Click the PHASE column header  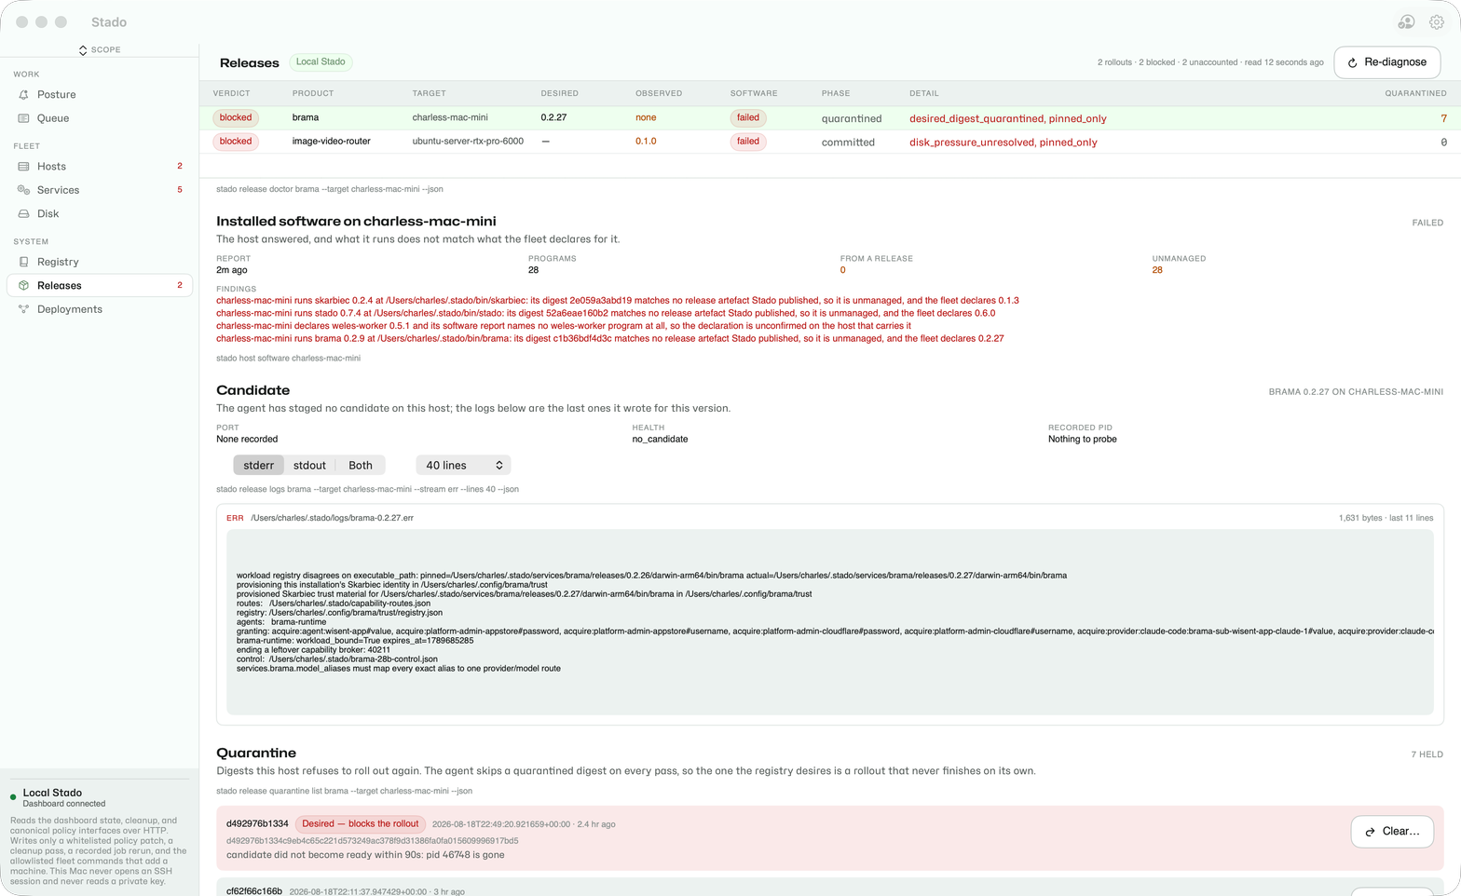(x=836, y=93)
